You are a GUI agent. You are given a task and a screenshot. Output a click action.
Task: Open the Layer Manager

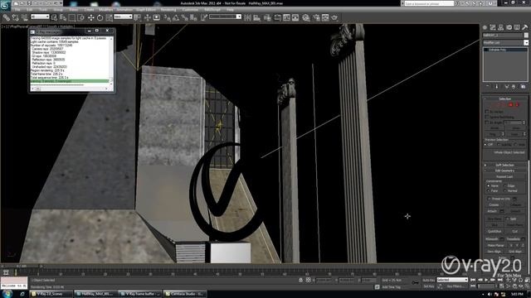267,17
